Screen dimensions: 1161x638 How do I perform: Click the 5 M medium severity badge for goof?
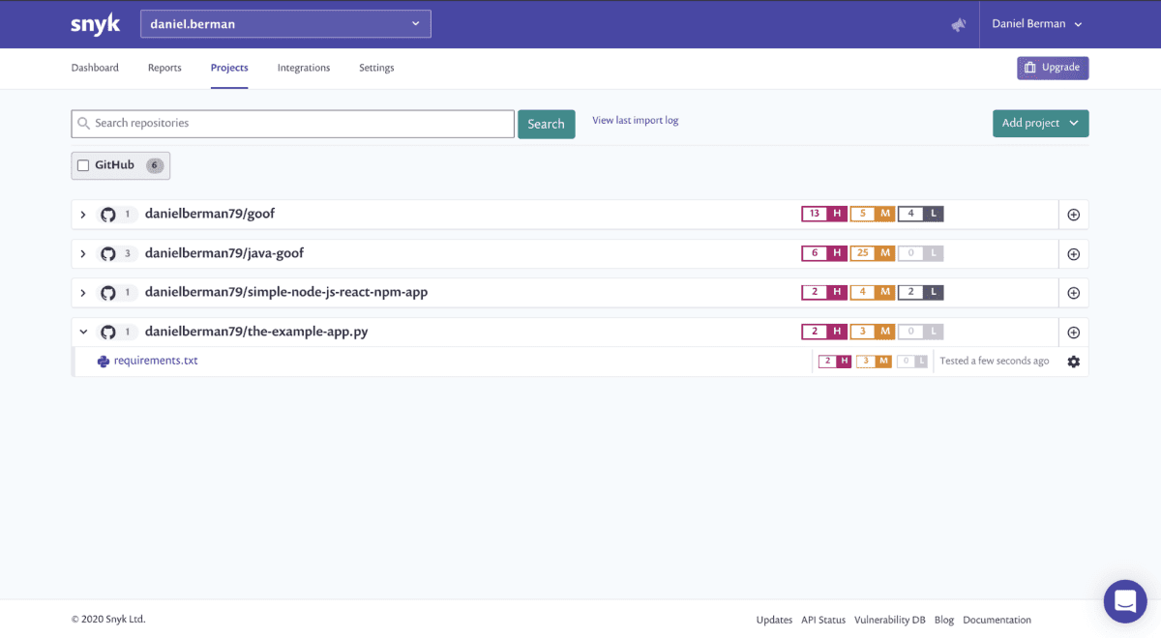[x=873, y=214]
